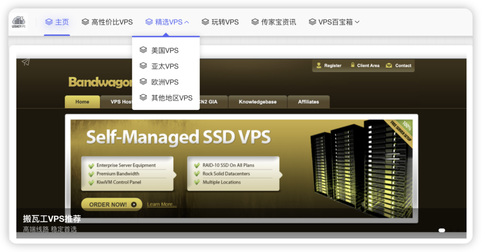Open the 传家宝资讯 menu item
Image resolution: width=481 pixels, height=252 pixels.
[x=274, y=22]
